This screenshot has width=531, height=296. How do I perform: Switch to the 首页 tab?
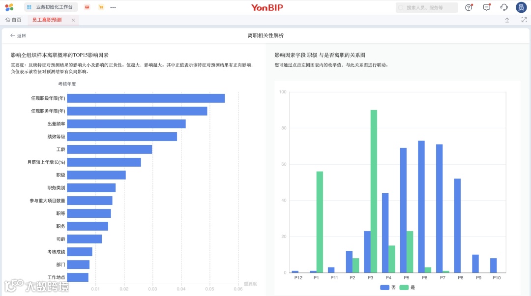[x=14, y=20]
